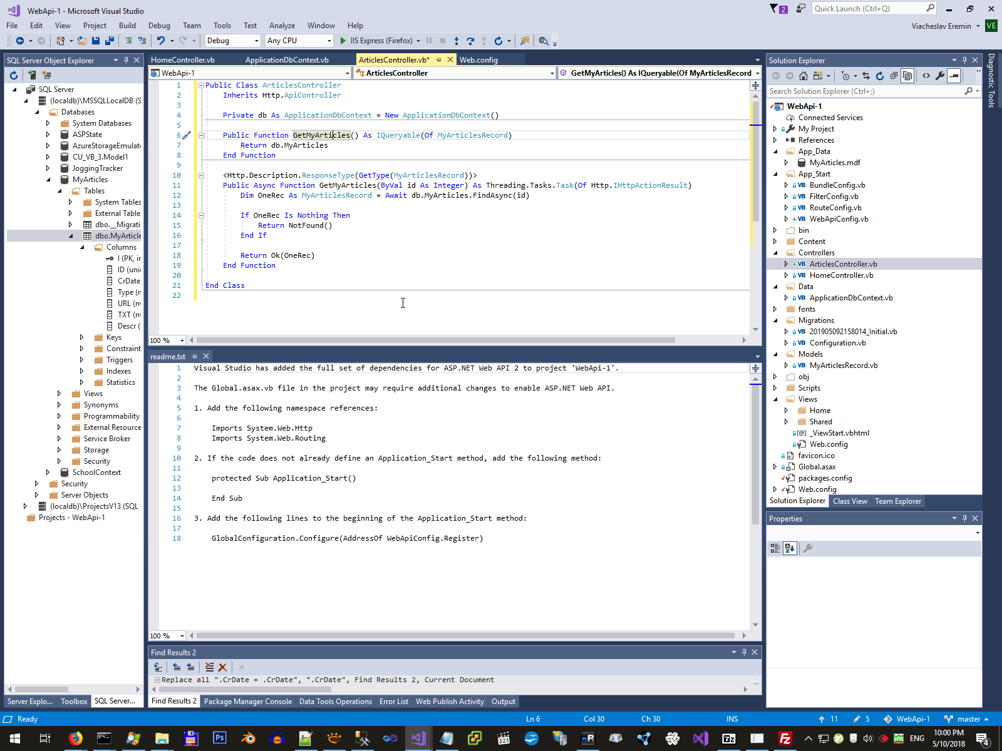1002x751 pixels.
Task: Open the Tools menu
Action: click(222, 26)
